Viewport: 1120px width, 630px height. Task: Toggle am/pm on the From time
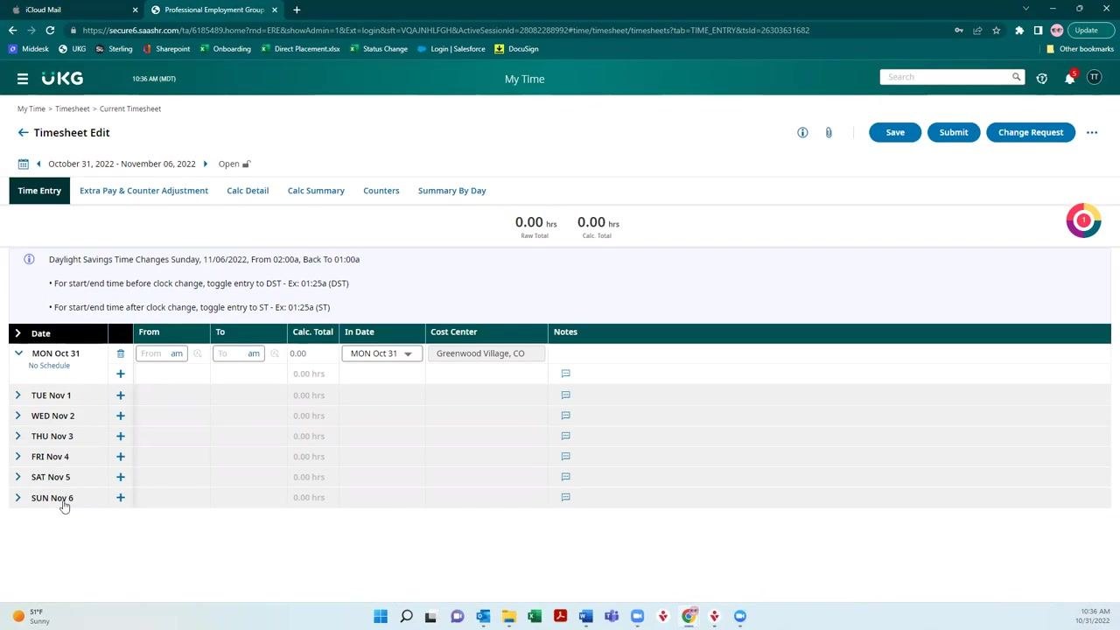(x=177, y=353)
